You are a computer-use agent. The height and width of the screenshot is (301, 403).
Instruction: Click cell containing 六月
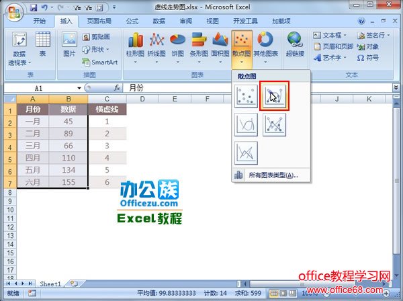(x=33, y=182)
